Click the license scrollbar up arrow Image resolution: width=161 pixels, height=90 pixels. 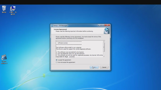pyautogui.click(x=104, y=41)
